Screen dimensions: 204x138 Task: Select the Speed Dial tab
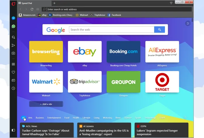coord(34,3)
